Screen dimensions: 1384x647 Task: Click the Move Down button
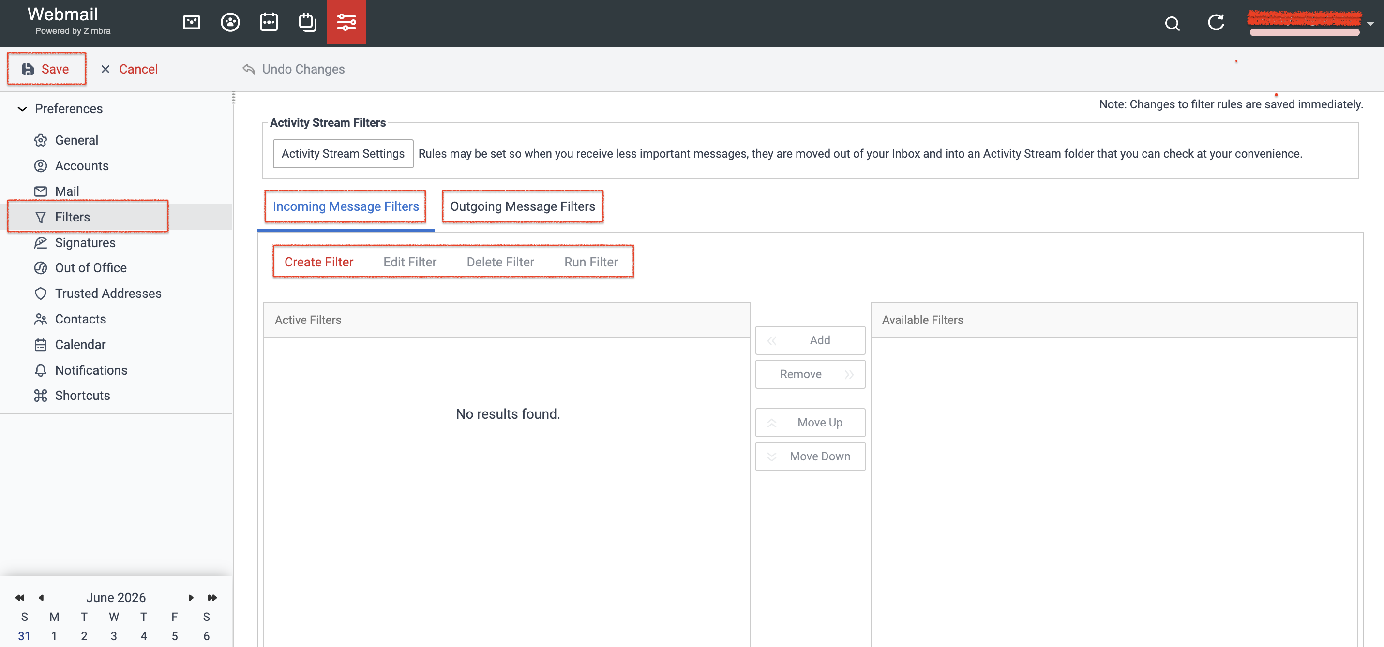810,456
